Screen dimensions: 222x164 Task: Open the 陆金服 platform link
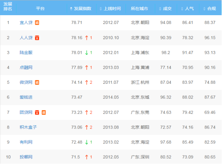26,53
